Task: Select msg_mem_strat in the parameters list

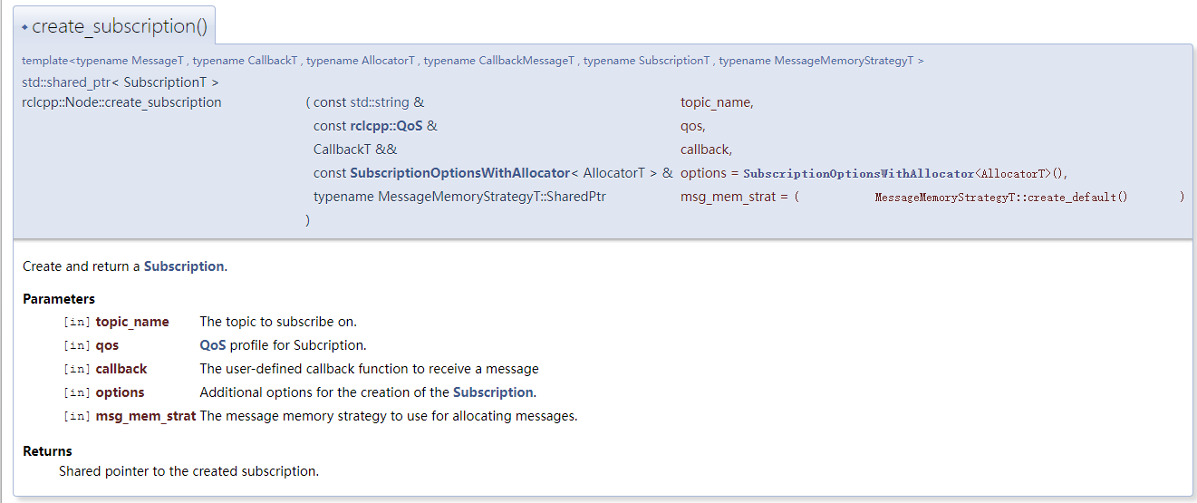Action: pos(145,416)
